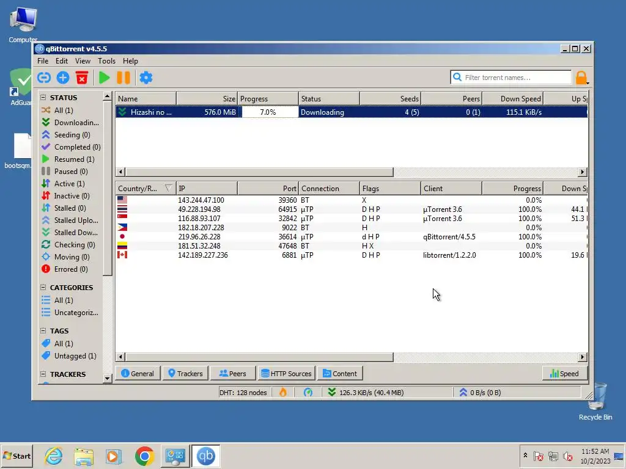
Task: Switch to the HTTP Sources tab
Action: click(286, 373)
